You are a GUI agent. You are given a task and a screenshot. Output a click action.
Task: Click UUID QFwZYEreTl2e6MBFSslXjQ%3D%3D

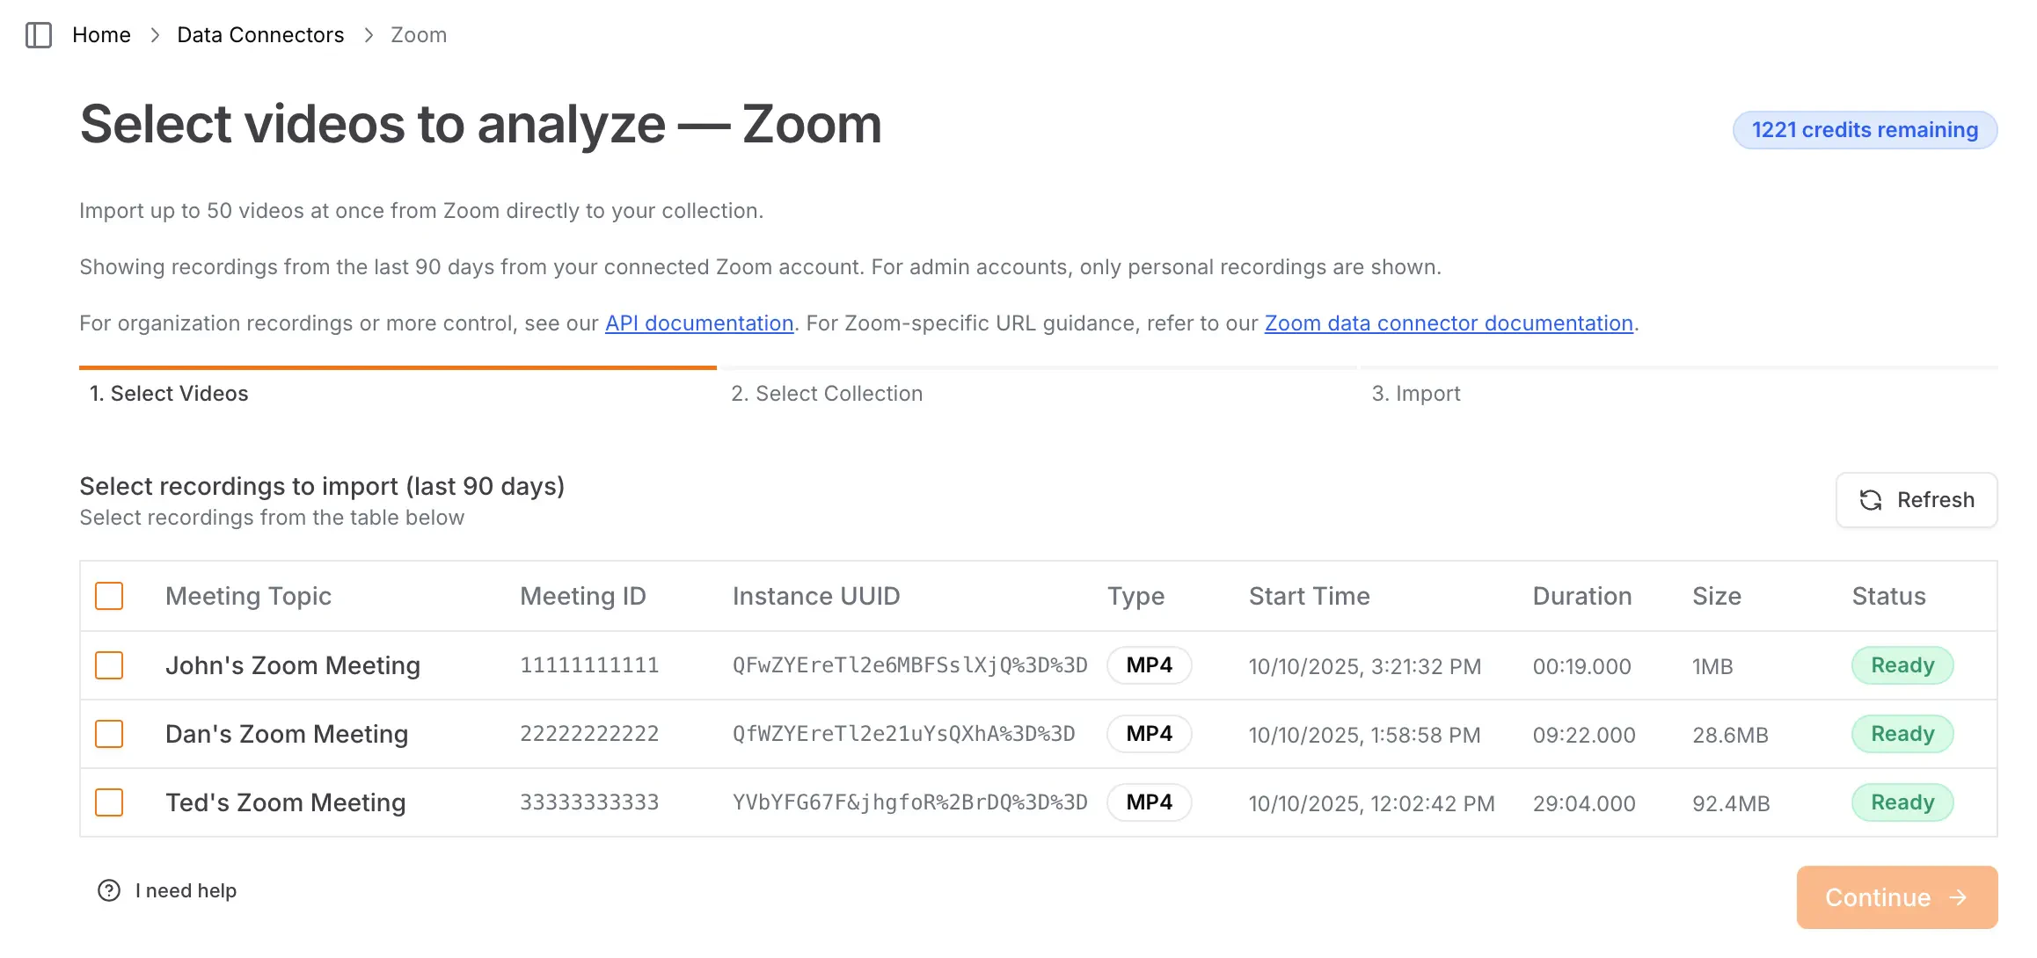pyautogui.click(x=910, y=665)
